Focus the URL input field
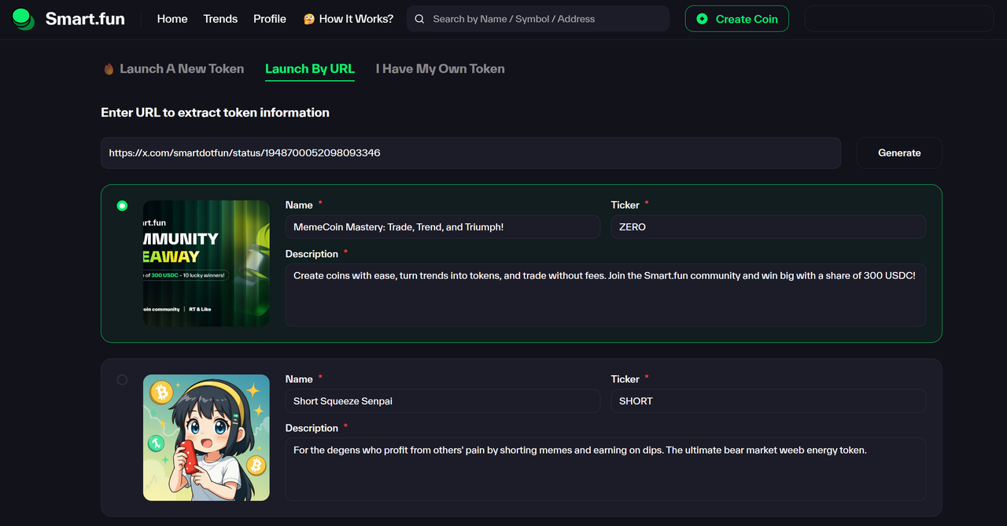This screenshot has width=1007, height=526. tap(470, 153)
